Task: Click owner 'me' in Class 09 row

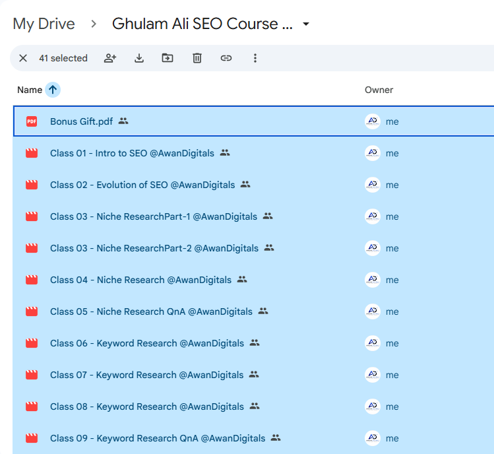Action: point(392,438)
